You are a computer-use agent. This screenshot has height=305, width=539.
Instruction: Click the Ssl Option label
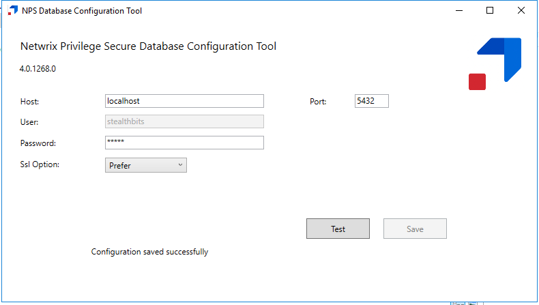coord(40,165)
